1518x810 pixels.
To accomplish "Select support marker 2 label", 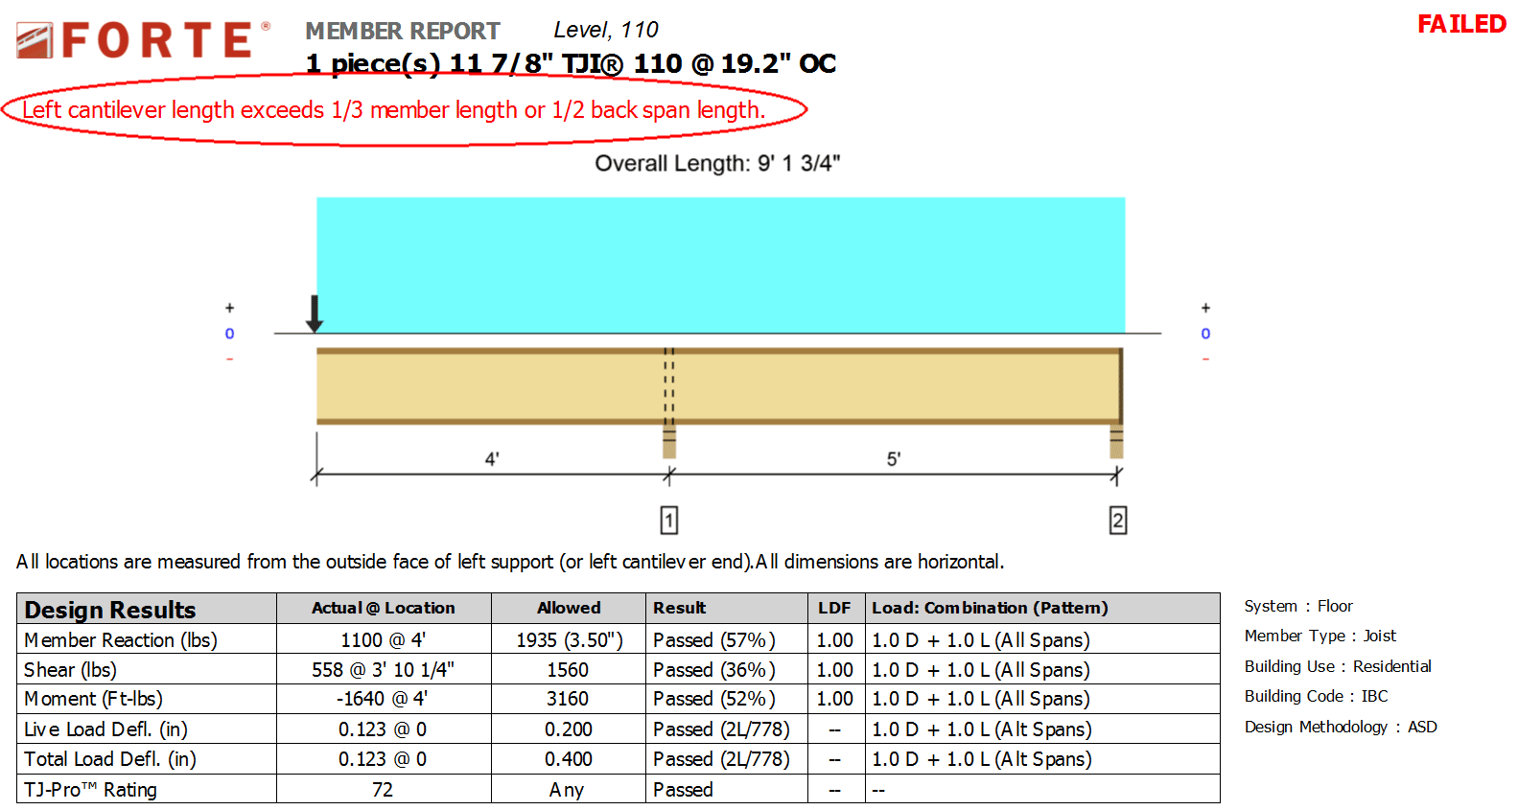I will coord(1118,521).
